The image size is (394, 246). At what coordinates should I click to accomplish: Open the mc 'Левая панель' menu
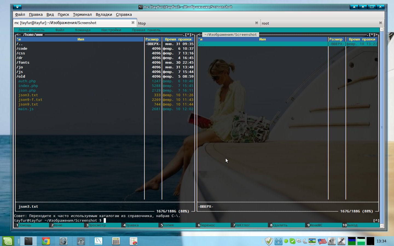(x=31, y=30)
